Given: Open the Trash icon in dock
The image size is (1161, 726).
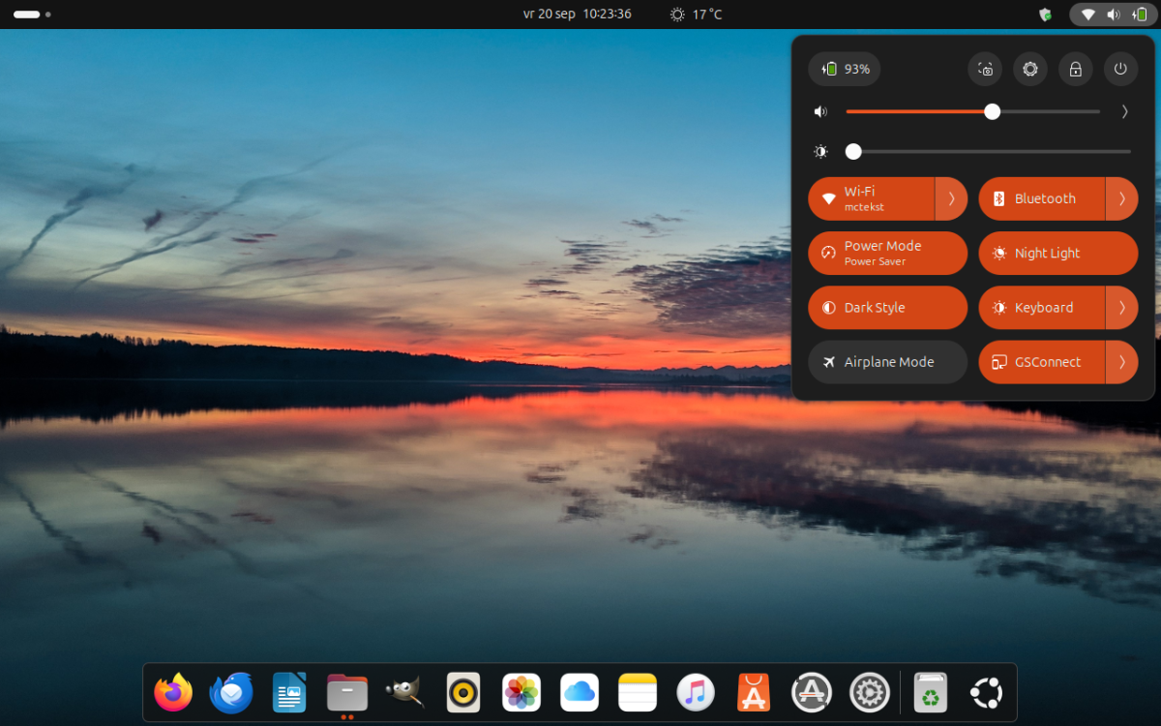Looking at the screenshot, I should pyautogui.click(x=930, y=692).
